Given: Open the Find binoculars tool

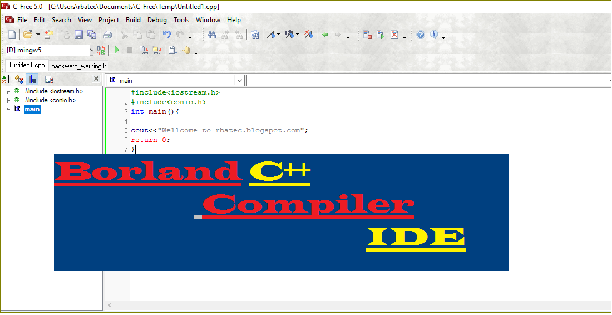Looking at the screenshot, I should [212, 35].
